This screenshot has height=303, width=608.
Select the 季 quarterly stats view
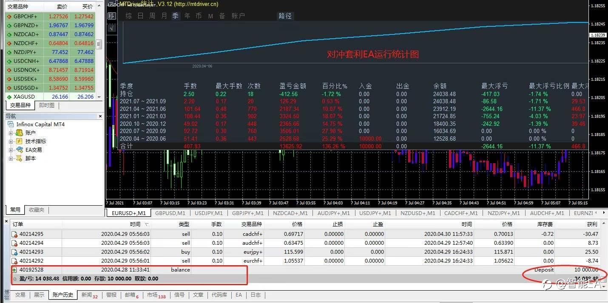click(x=176, y=16)
